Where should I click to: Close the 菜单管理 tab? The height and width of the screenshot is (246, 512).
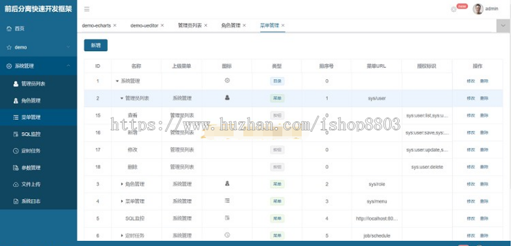click(x=283, y=25)
